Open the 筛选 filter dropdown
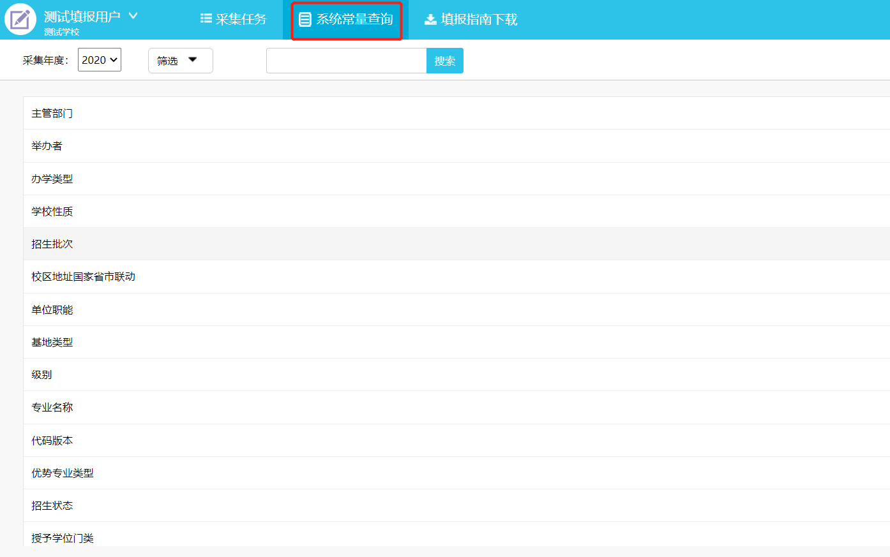The height and width of the screenshot is (557, 890). pos(180,61)
